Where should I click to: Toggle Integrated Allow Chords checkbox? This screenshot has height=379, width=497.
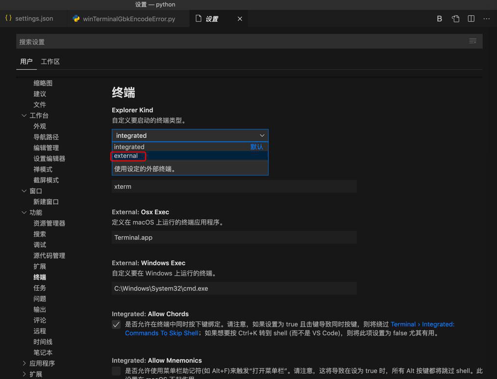116,325
